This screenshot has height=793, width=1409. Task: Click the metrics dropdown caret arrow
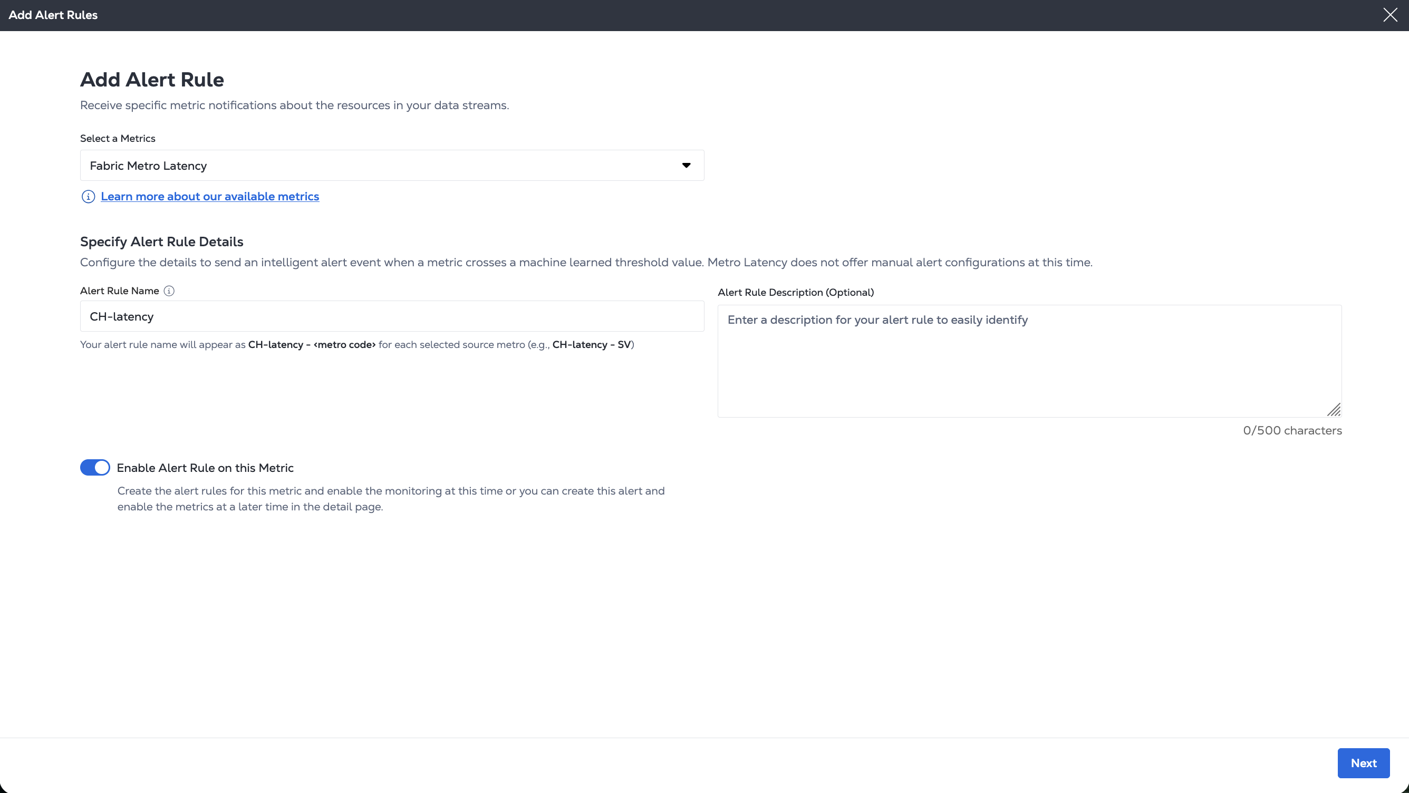686,165
